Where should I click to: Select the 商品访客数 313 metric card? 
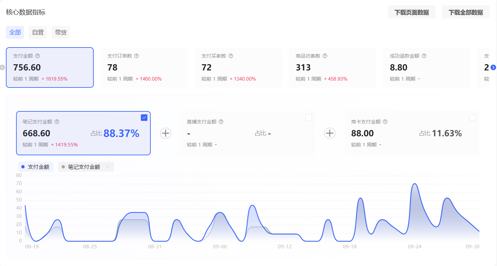click(x=332, y=67)
